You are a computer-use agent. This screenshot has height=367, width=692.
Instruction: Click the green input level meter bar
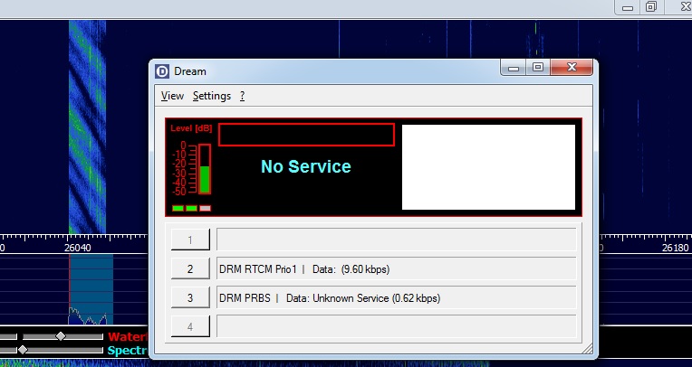click(205, 179)
